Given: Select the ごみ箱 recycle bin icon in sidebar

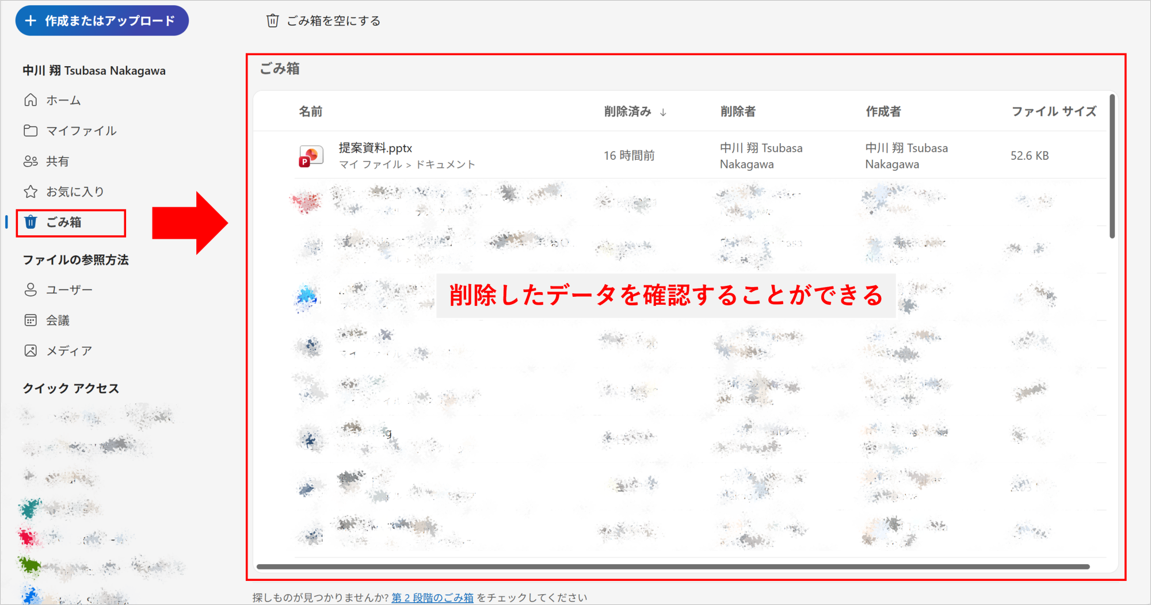Looking at the screenshot, I should (x=31, y=222).
